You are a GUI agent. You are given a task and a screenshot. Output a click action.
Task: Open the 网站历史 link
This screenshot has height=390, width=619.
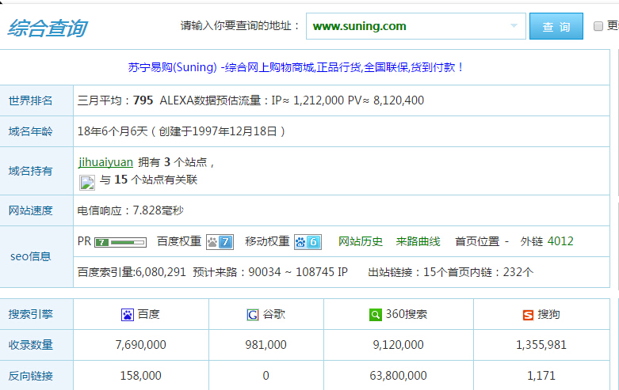pyautogui.click(x=361, y=241)
